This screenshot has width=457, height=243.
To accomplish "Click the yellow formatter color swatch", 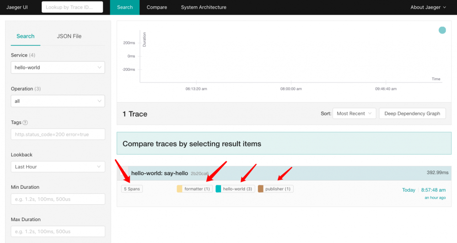I will [x=179, y=189].
